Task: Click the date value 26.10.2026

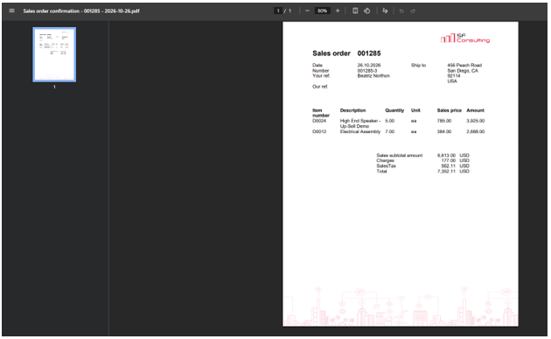Action: pos(369,65)
